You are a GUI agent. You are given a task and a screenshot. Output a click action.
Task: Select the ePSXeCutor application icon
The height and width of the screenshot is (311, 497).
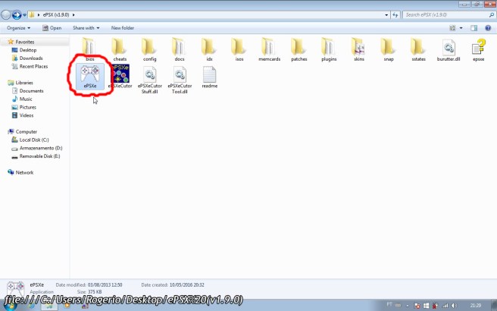pyautogui.click(x=120, y=76)
